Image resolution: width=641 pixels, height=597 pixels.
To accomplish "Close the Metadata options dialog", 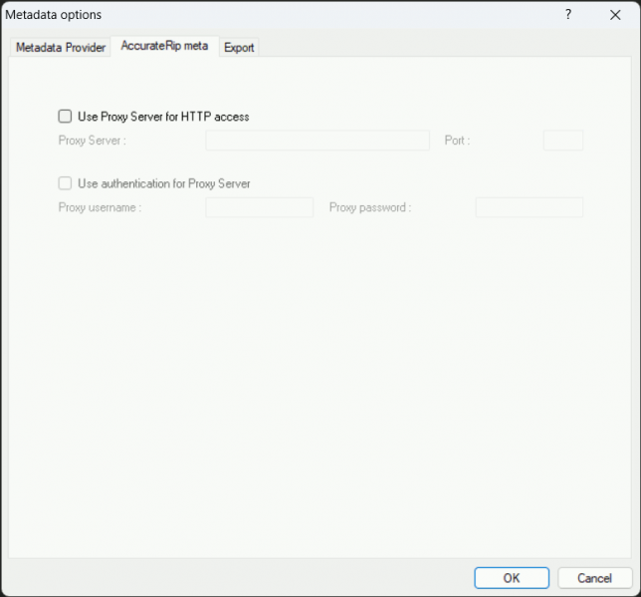I will click(615, 15).
